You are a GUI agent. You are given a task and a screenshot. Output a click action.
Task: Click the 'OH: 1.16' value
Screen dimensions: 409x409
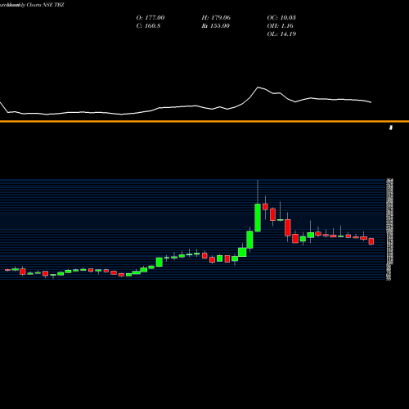(x=280, y=26)
